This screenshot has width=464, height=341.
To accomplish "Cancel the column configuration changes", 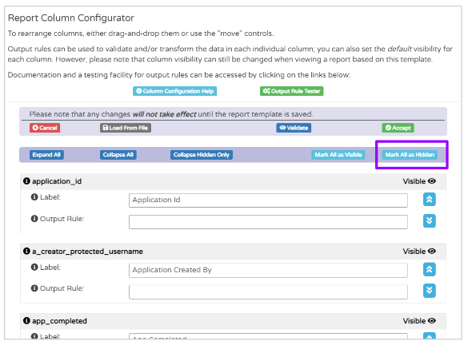I will click(x=45, y=128).
